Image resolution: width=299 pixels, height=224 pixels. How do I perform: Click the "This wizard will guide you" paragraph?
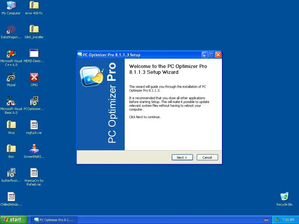click(x=168, y=88)
